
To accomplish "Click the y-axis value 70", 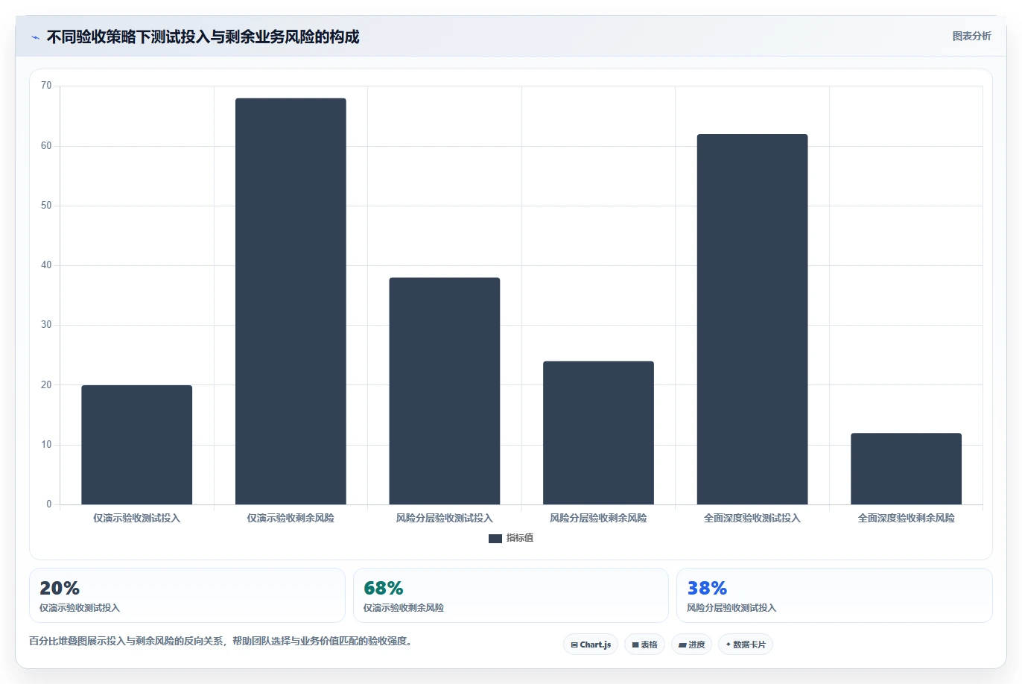I will pos(46,86).
